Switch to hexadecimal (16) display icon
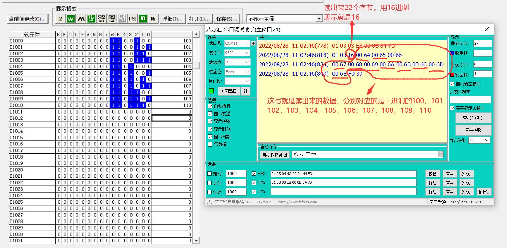Viewport: 507px width, 248px height. 153,19
